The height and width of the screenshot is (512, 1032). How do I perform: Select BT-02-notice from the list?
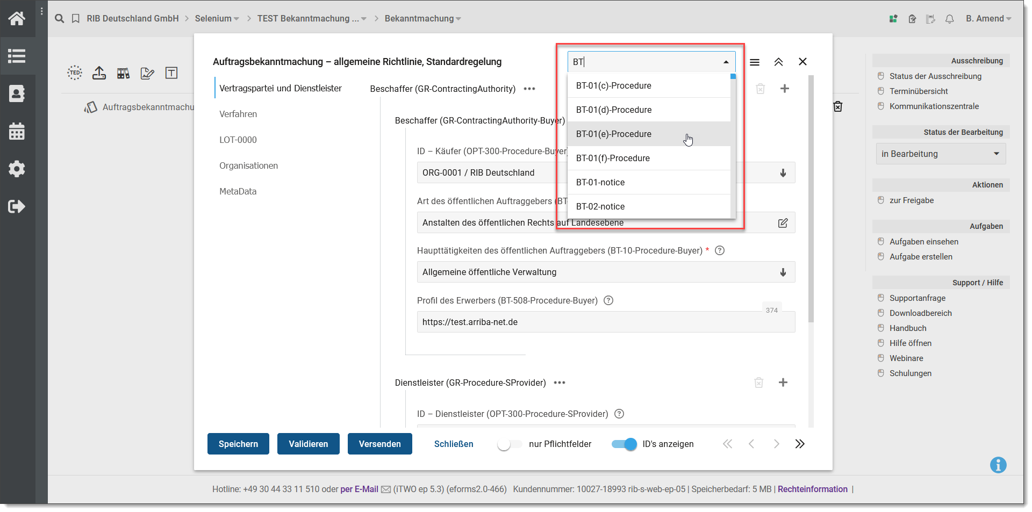pos(649,206)
